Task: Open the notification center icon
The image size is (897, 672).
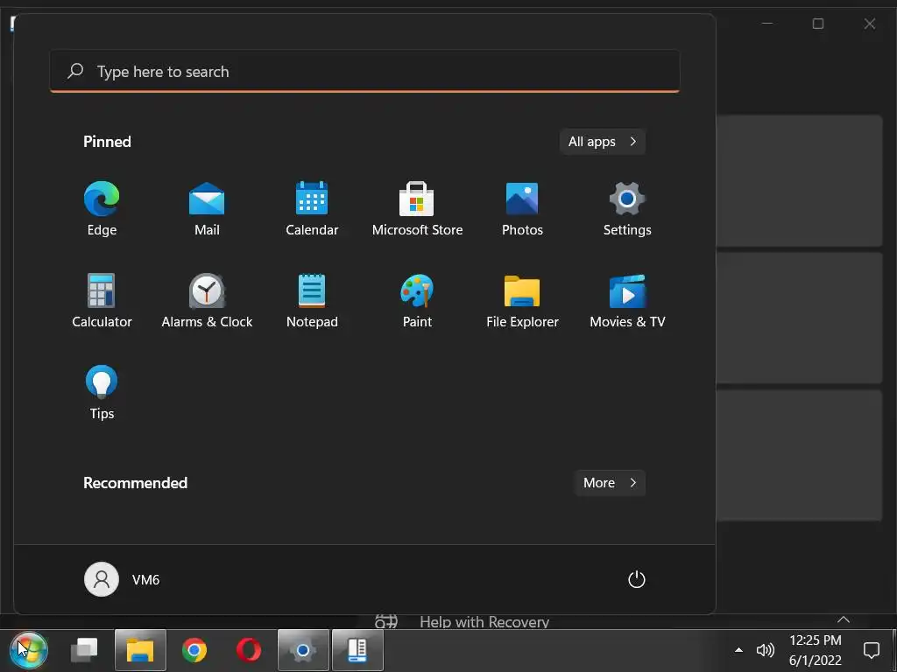Action: tap(872, 650)
